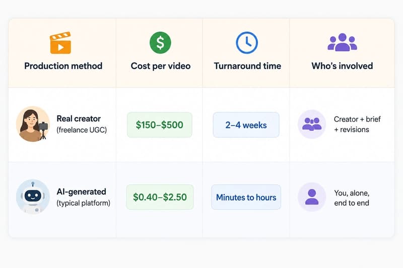The width and height of the screenshot is (403, 268).
Task: Click the purple group icon in header
Action: [342, 42]
